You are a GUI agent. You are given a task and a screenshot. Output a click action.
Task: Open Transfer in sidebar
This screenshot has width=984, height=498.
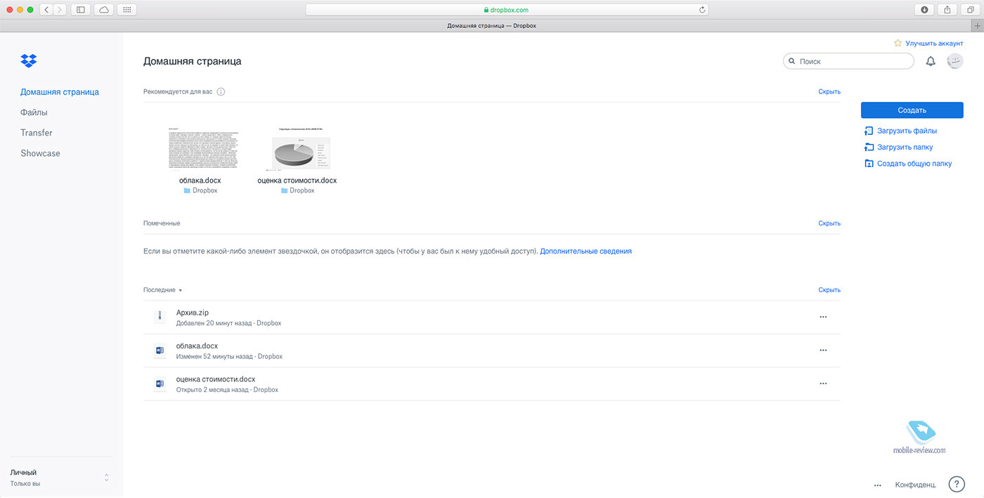(x=37, y=133)
